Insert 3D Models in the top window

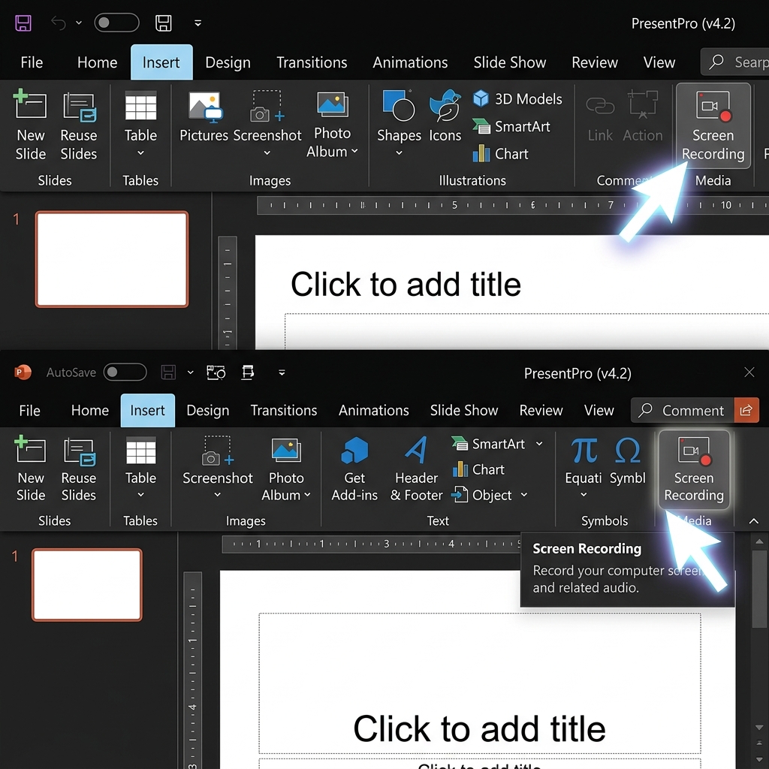point(517,99)
